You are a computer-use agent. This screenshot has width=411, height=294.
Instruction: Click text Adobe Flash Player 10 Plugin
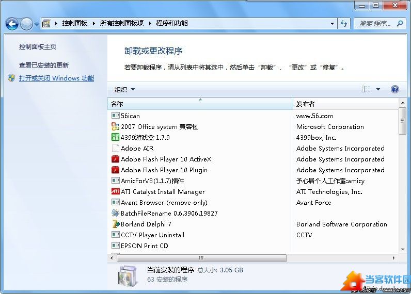(164, 170)
